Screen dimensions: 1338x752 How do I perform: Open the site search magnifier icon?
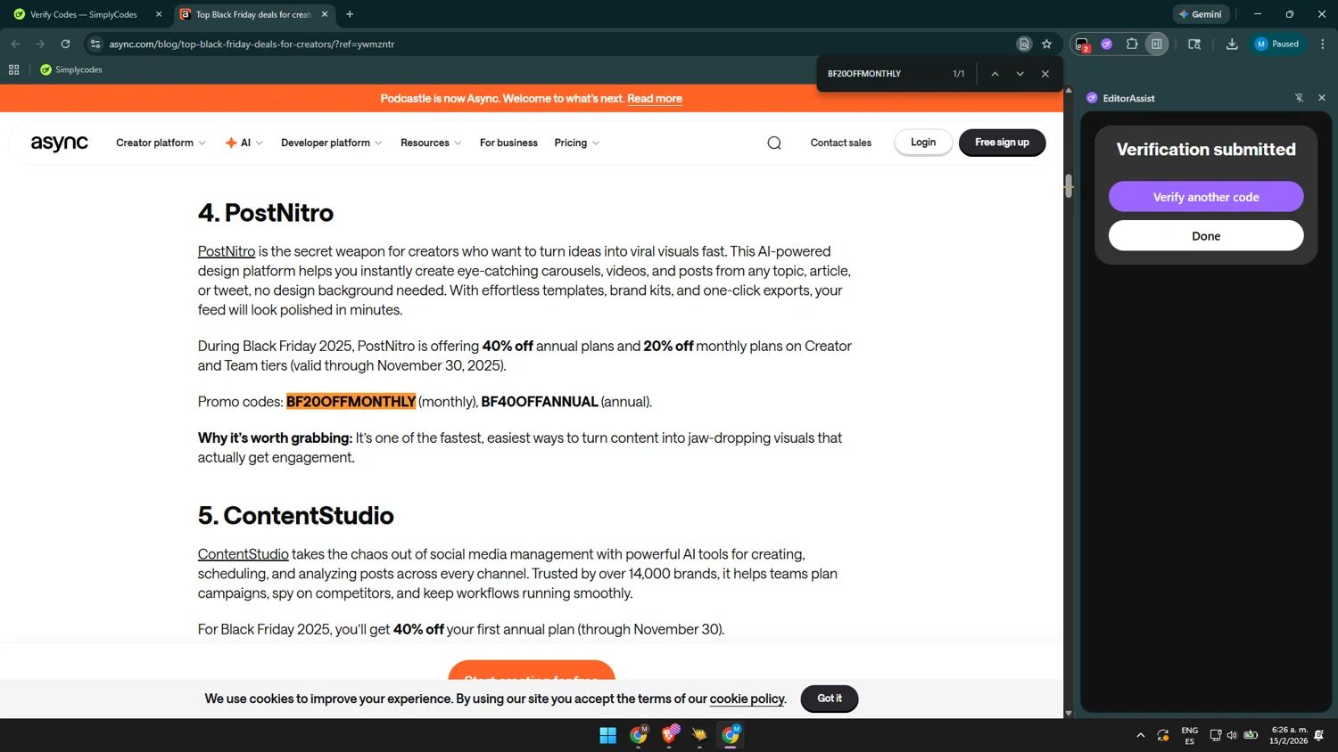click(x=774, y=143)
